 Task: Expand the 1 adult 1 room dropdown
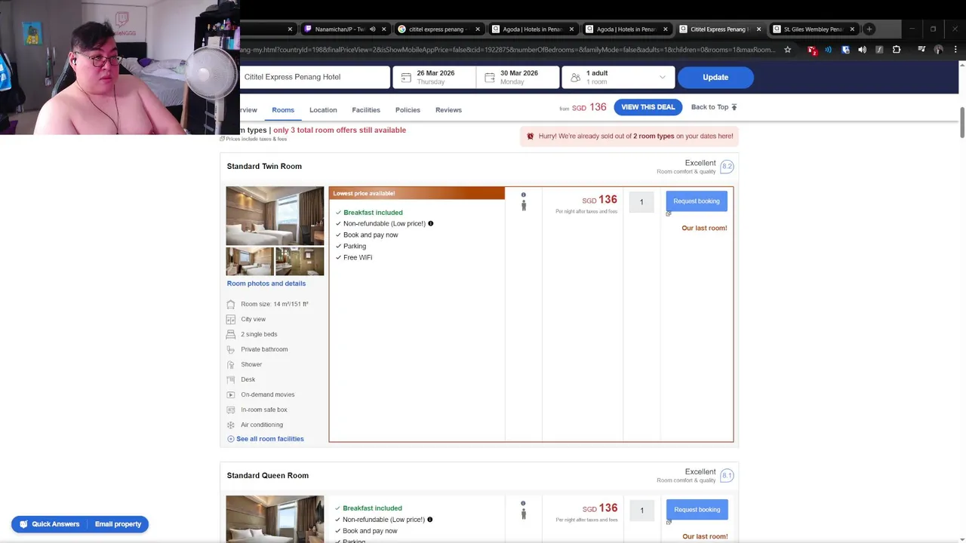[663, 77]
